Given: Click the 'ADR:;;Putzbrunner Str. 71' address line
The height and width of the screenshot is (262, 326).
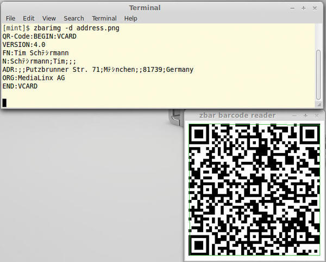Looking at the screenshot, I should [x=98, y=69].
